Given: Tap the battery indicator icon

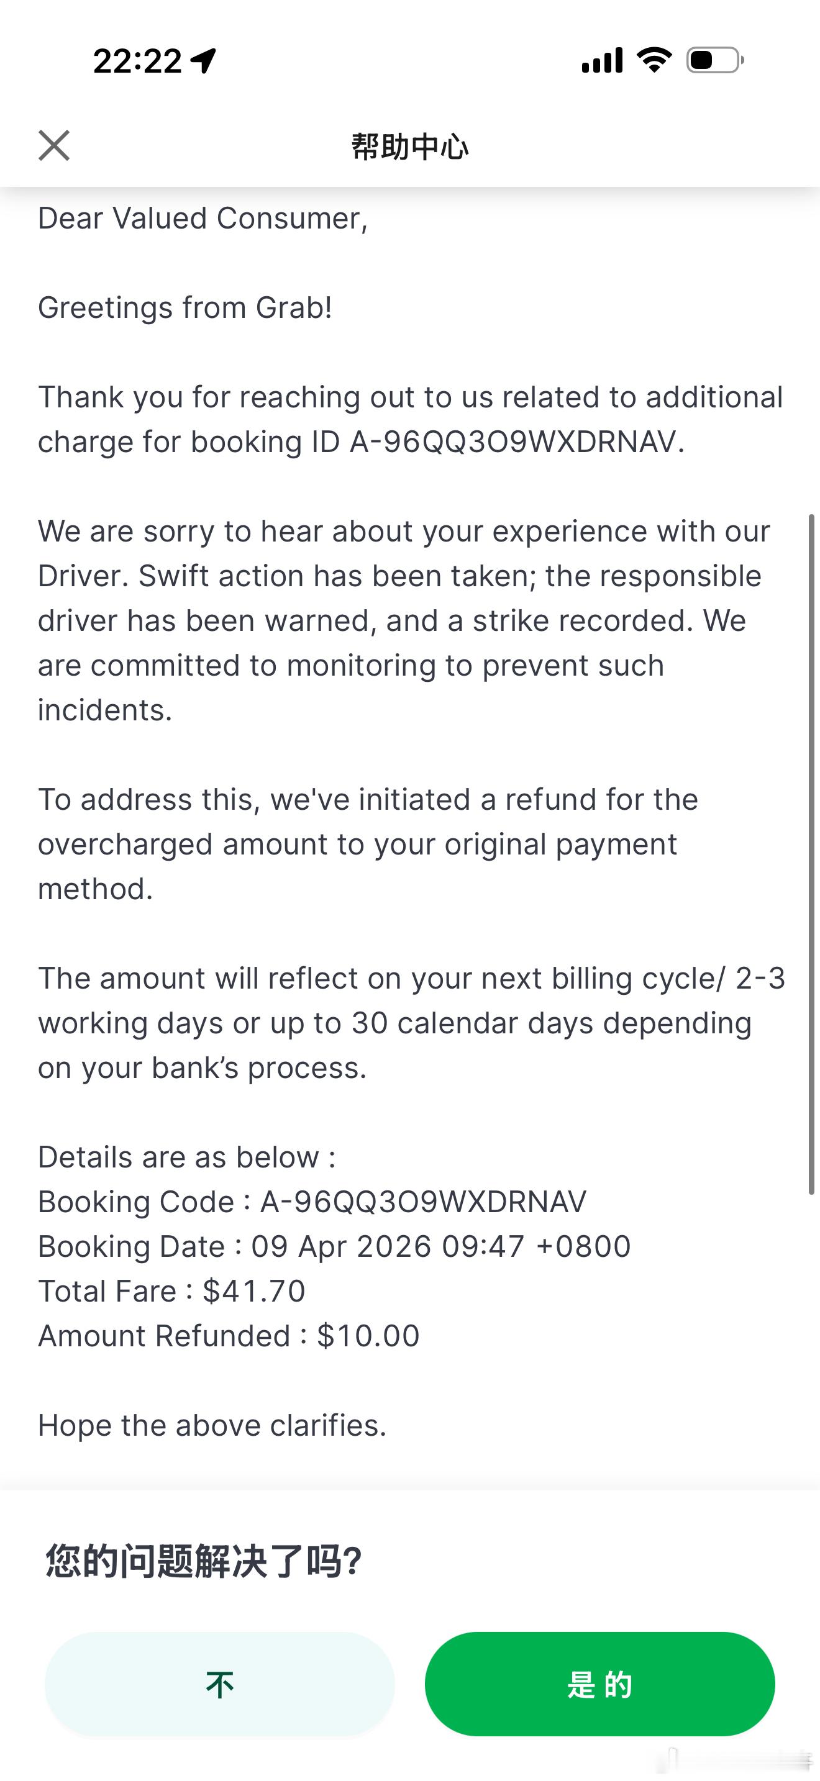Looking at the screenshot, I should (x=715, y=60).
